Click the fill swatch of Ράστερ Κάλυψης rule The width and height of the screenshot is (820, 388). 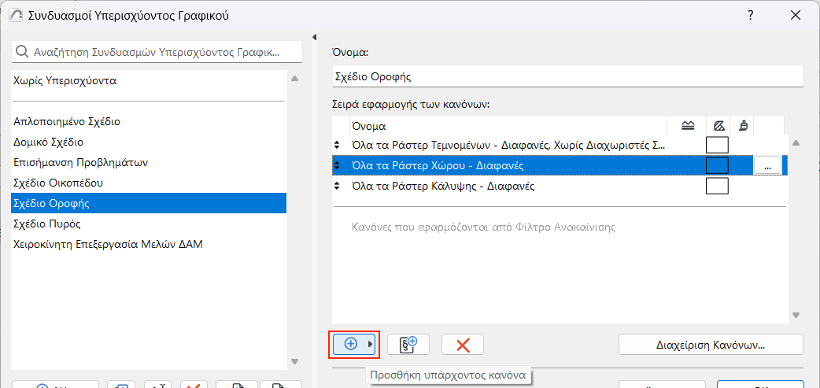717,187
